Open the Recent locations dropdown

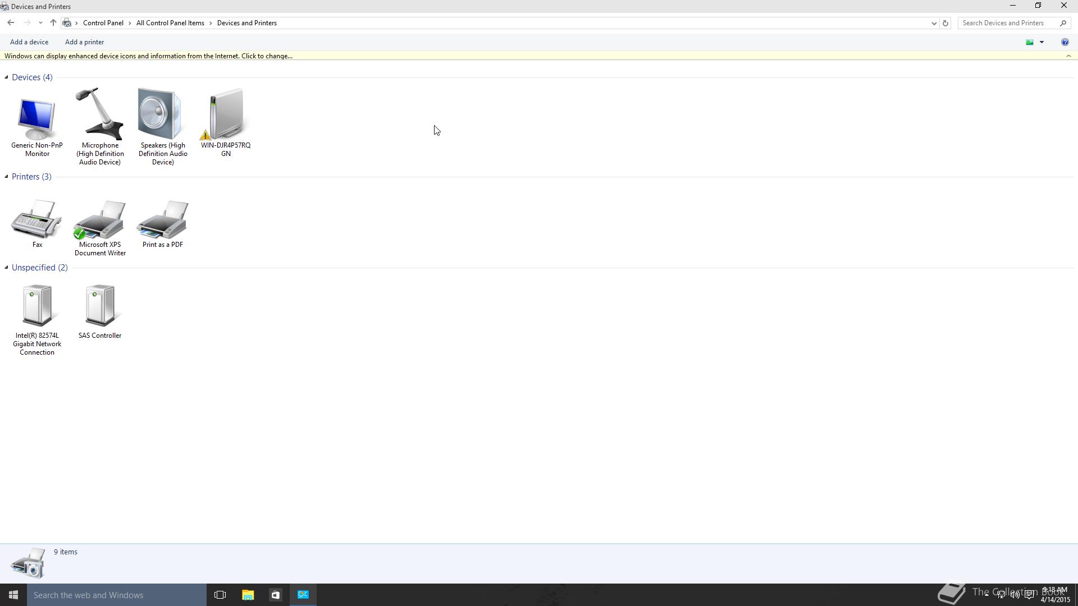coord(40,23)
